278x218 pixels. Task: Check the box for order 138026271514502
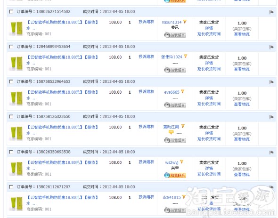(11, 12)
